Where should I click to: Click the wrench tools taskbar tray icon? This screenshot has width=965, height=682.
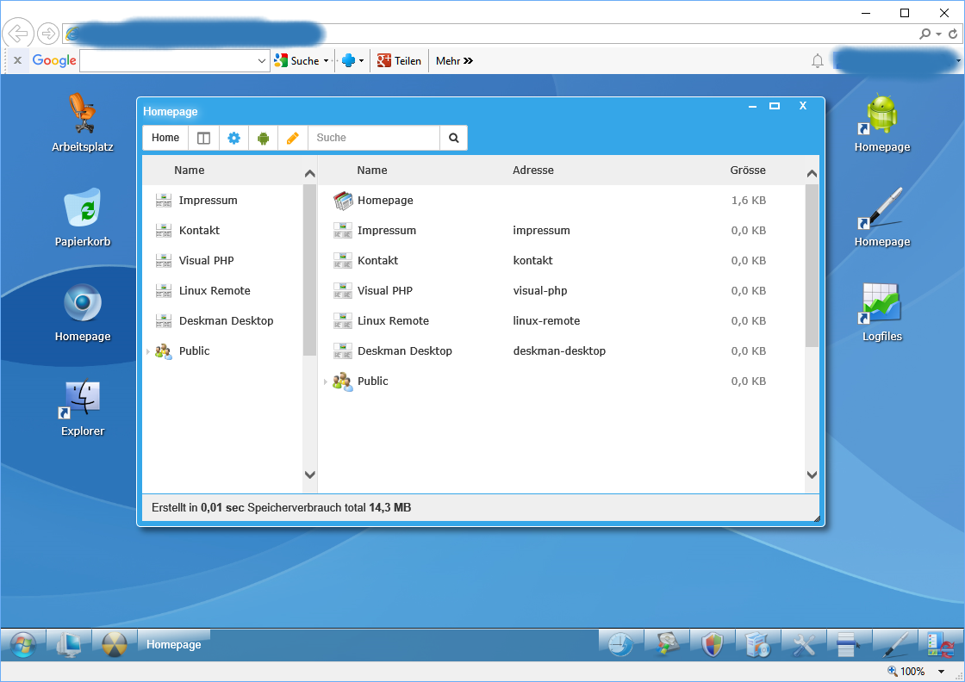pyautogui.click(x=804, y=645)
